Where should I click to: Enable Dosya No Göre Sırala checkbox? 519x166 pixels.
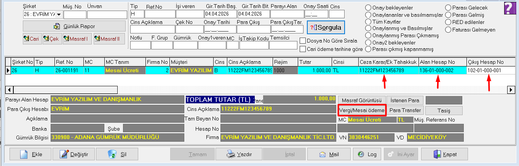point(303,41)
